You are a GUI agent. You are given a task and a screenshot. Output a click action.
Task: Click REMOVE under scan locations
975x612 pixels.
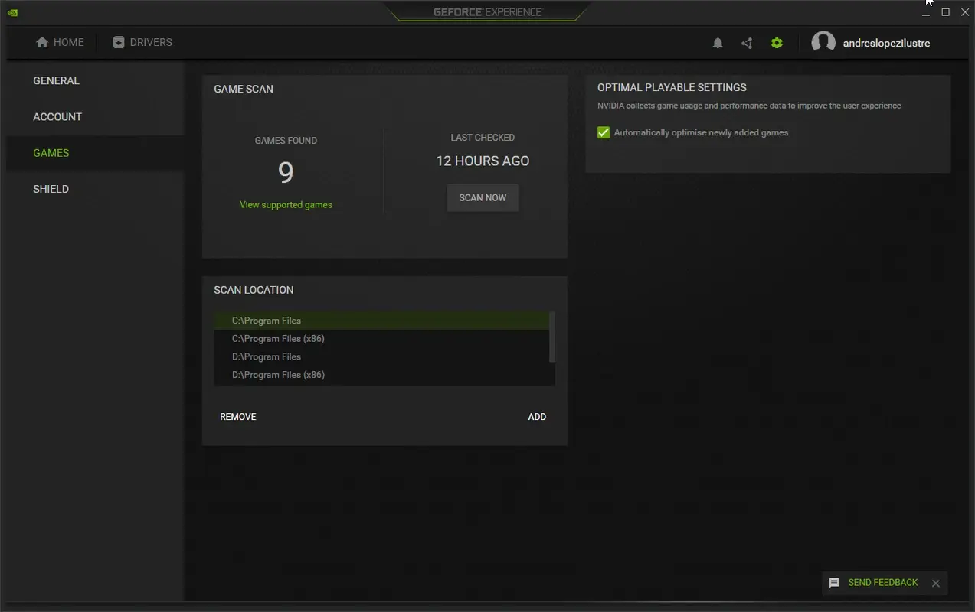click(237, 416)
